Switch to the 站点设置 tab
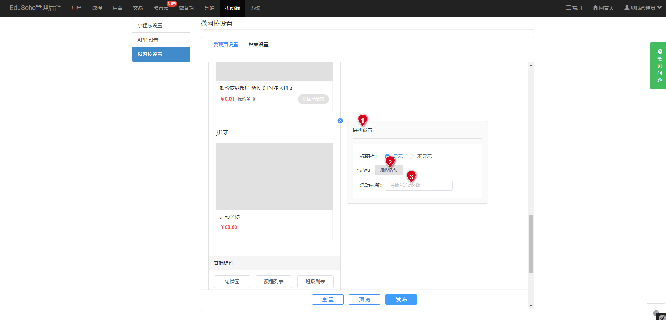The height and width of the screenshot is (320, 666). pyautogui.click(x=258, y=44)
